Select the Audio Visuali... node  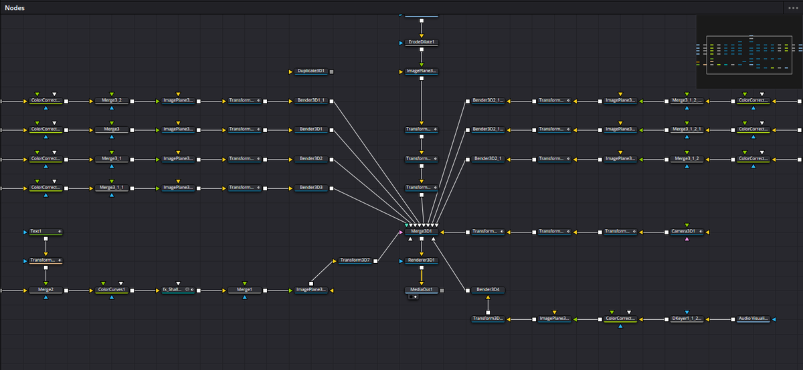coord(753,319)
